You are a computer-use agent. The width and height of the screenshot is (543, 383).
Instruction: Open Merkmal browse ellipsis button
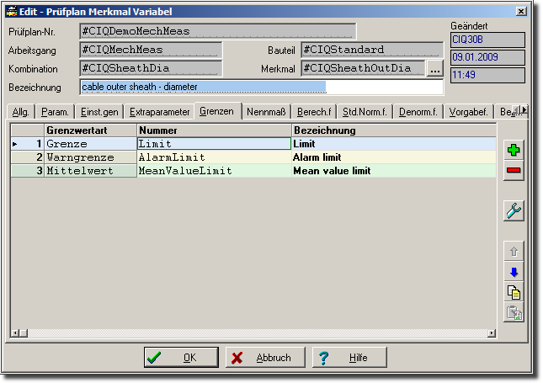(434, 68)
